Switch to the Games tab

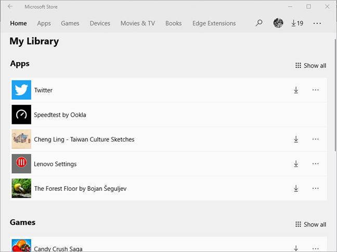(x=70, y=23)
